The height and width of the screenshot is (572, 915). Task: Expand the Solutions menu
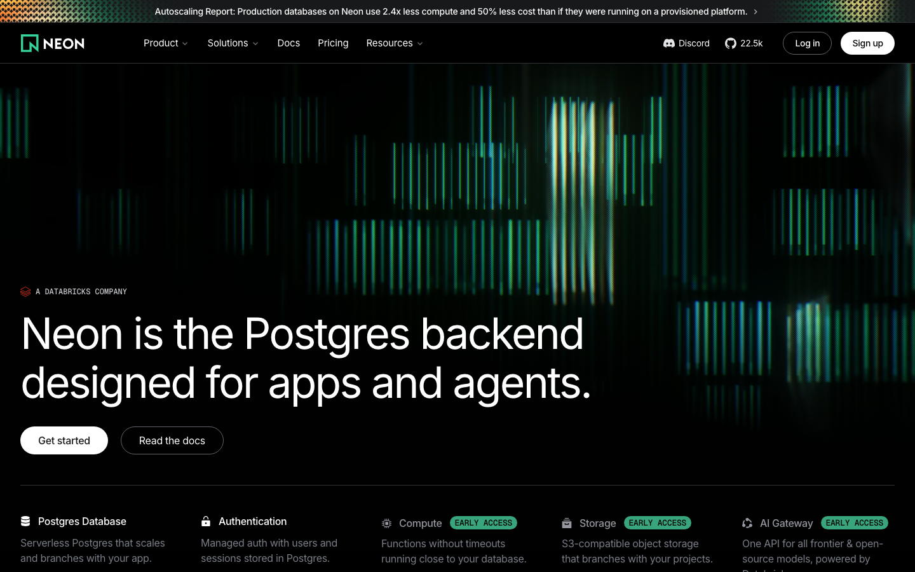(x=233, y=43)
